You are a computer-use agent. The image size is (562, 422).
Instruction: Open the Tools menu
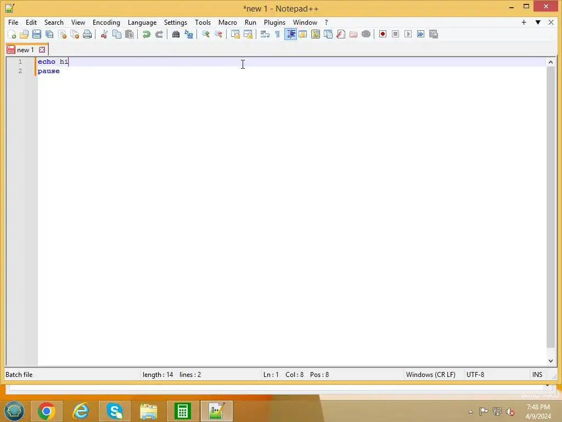(x=203, y=22)
